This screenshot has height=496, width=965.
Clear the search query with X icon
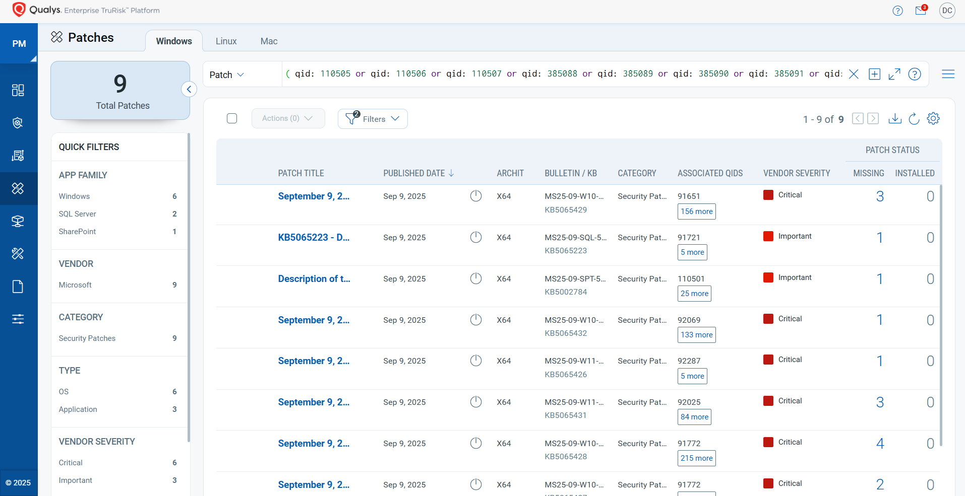pos(854,75)
